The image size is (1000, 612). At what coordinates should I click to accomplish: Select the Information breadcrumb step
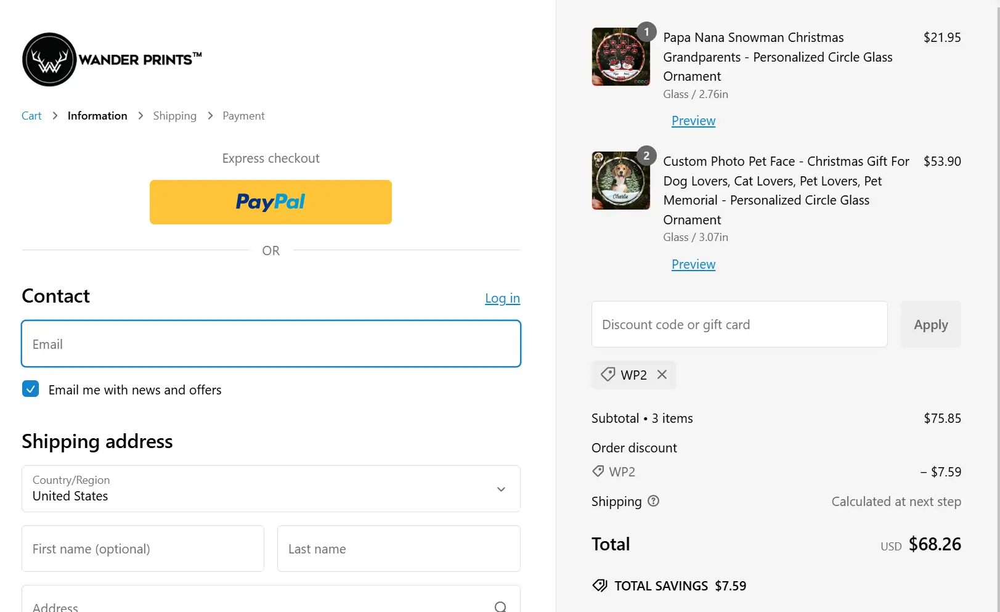pos(97,115)
